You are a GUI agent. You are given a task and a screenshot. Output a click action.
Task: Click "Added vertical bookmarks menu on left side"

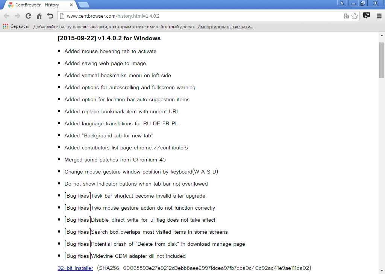tap(118, 75)
